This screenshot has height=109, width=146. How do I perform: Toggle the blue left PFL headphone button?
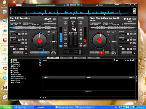[x=61, y=46]
